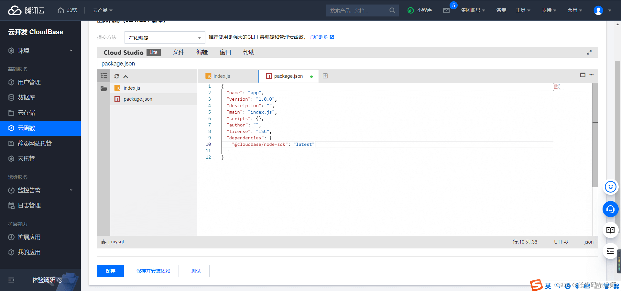Click the Tencent Cloud logo
This screenshot has width=621, height=291.
point(27,10)
